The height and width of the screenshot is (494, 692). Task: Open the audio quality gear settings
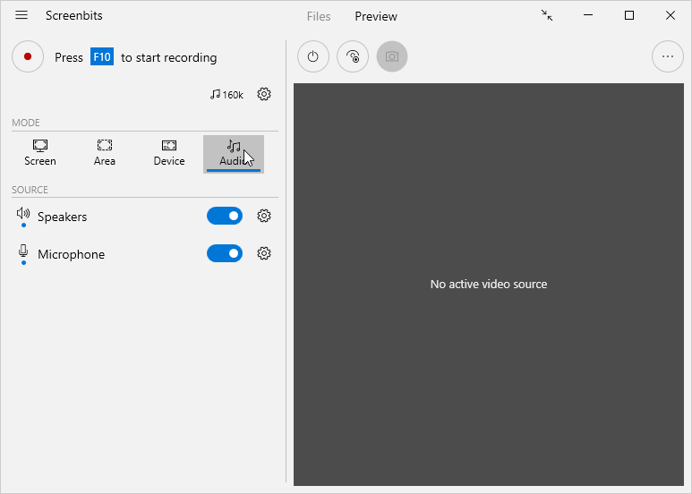pyautogui.click(x=264, y=94)
